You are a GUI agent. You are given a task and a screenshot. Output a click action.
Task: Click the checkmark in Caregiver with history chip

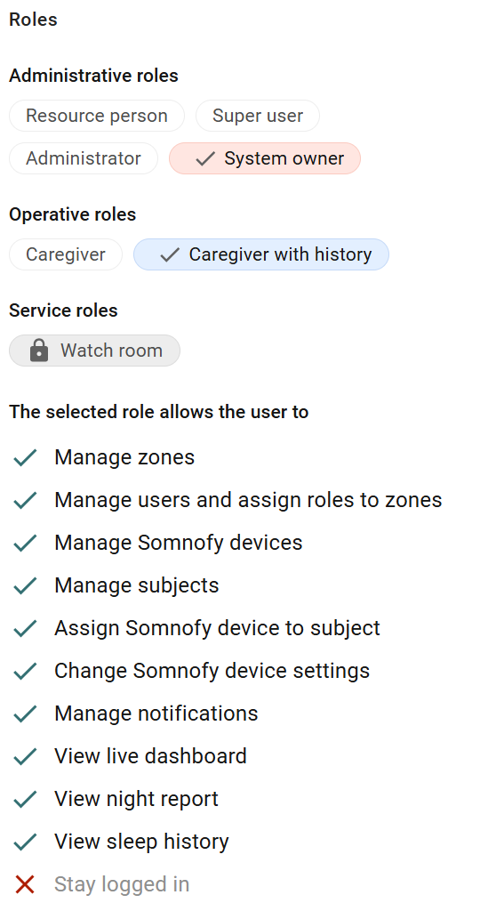pyautogui.click(x=170, y=254)
